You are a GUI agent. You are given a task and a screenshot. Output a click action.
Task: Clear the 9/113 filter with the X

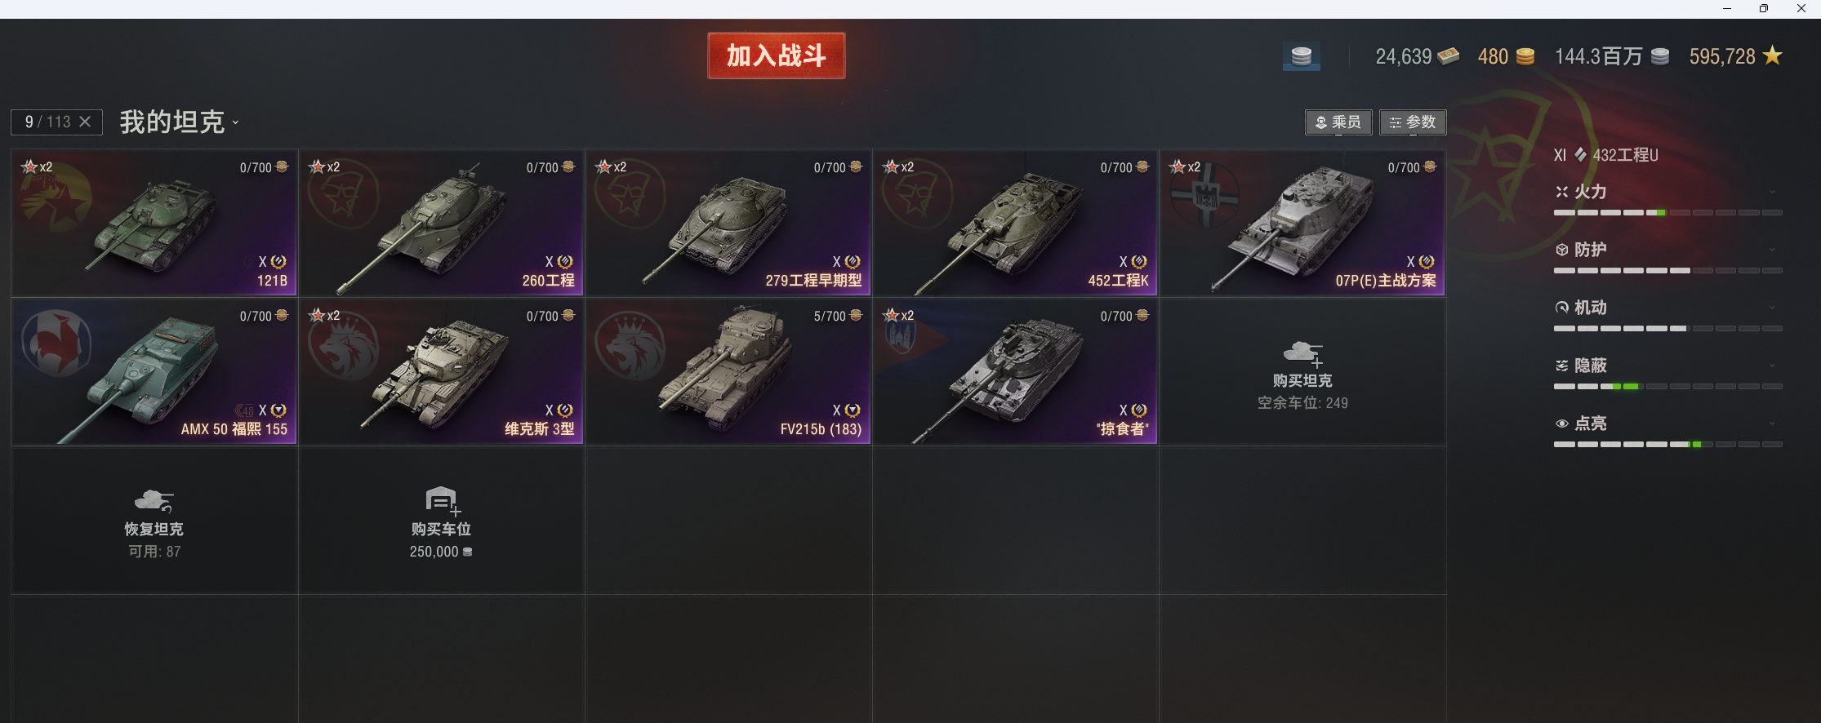[85, 122]
